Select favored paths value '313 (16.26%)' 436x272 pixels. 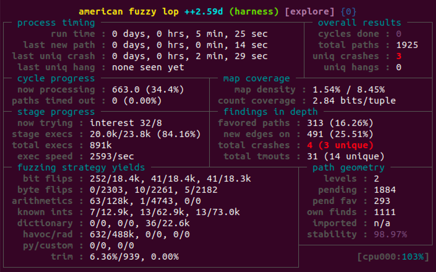(x=340, y=123)
